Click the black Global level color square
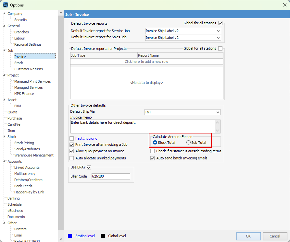 click(x=103, y=236)
